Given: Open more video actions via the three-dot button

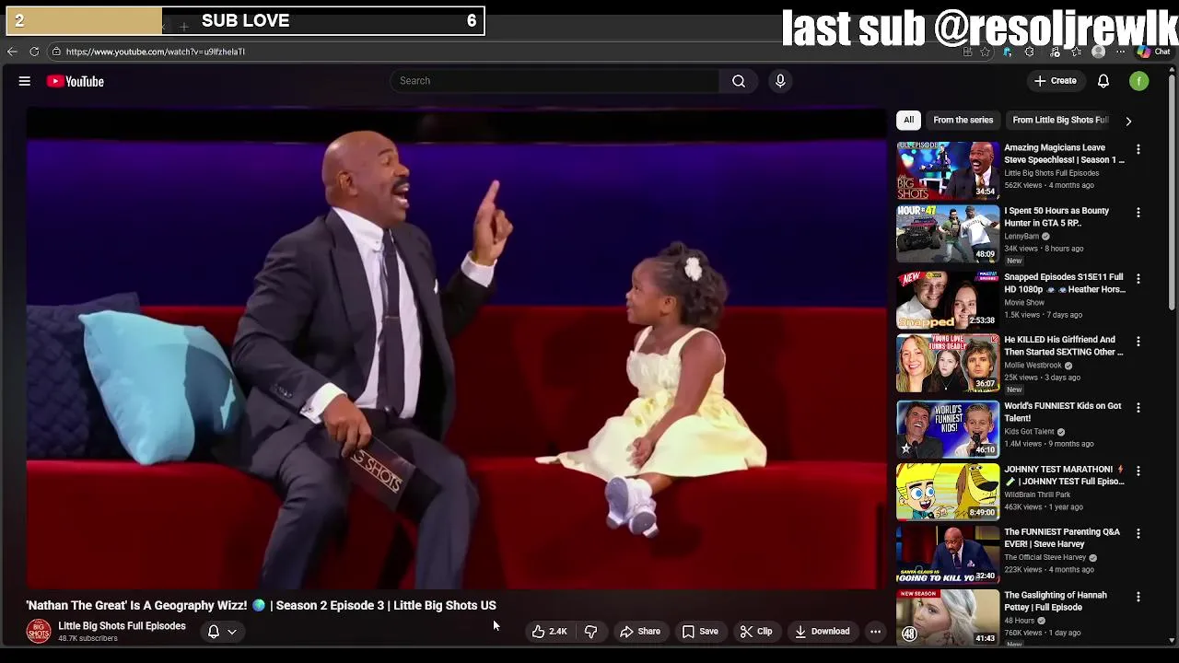Looking at the screenshot, I should [x=875, y=632].
